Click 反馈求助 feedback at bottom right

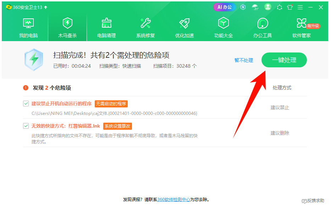313,201
